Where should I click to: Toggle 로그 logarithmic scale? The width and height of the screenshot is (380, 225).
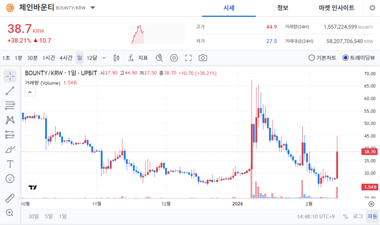coord(358,216)
